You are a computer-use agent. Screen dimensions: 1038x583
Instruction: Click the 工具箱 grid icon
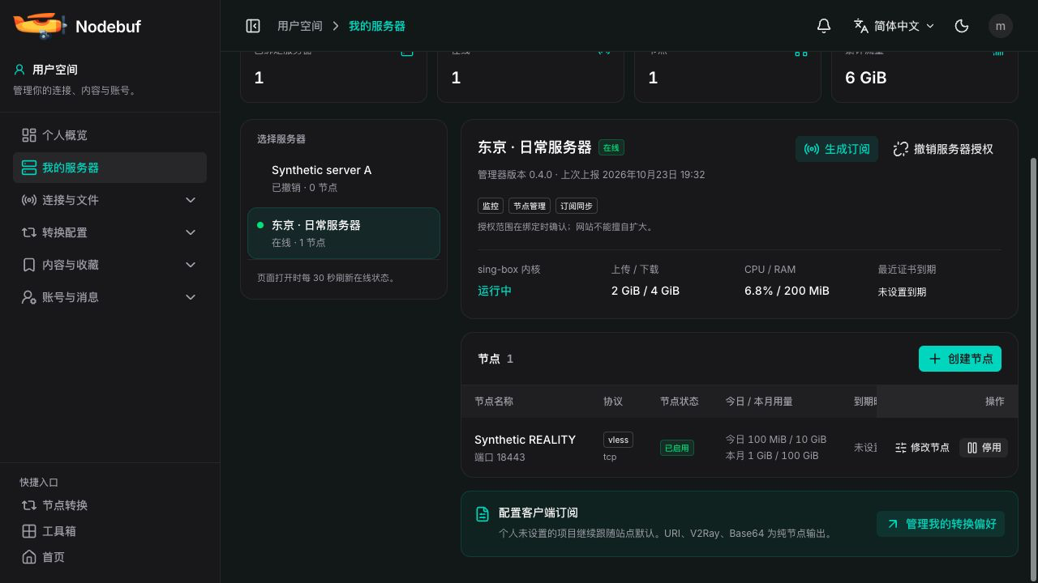29,531
